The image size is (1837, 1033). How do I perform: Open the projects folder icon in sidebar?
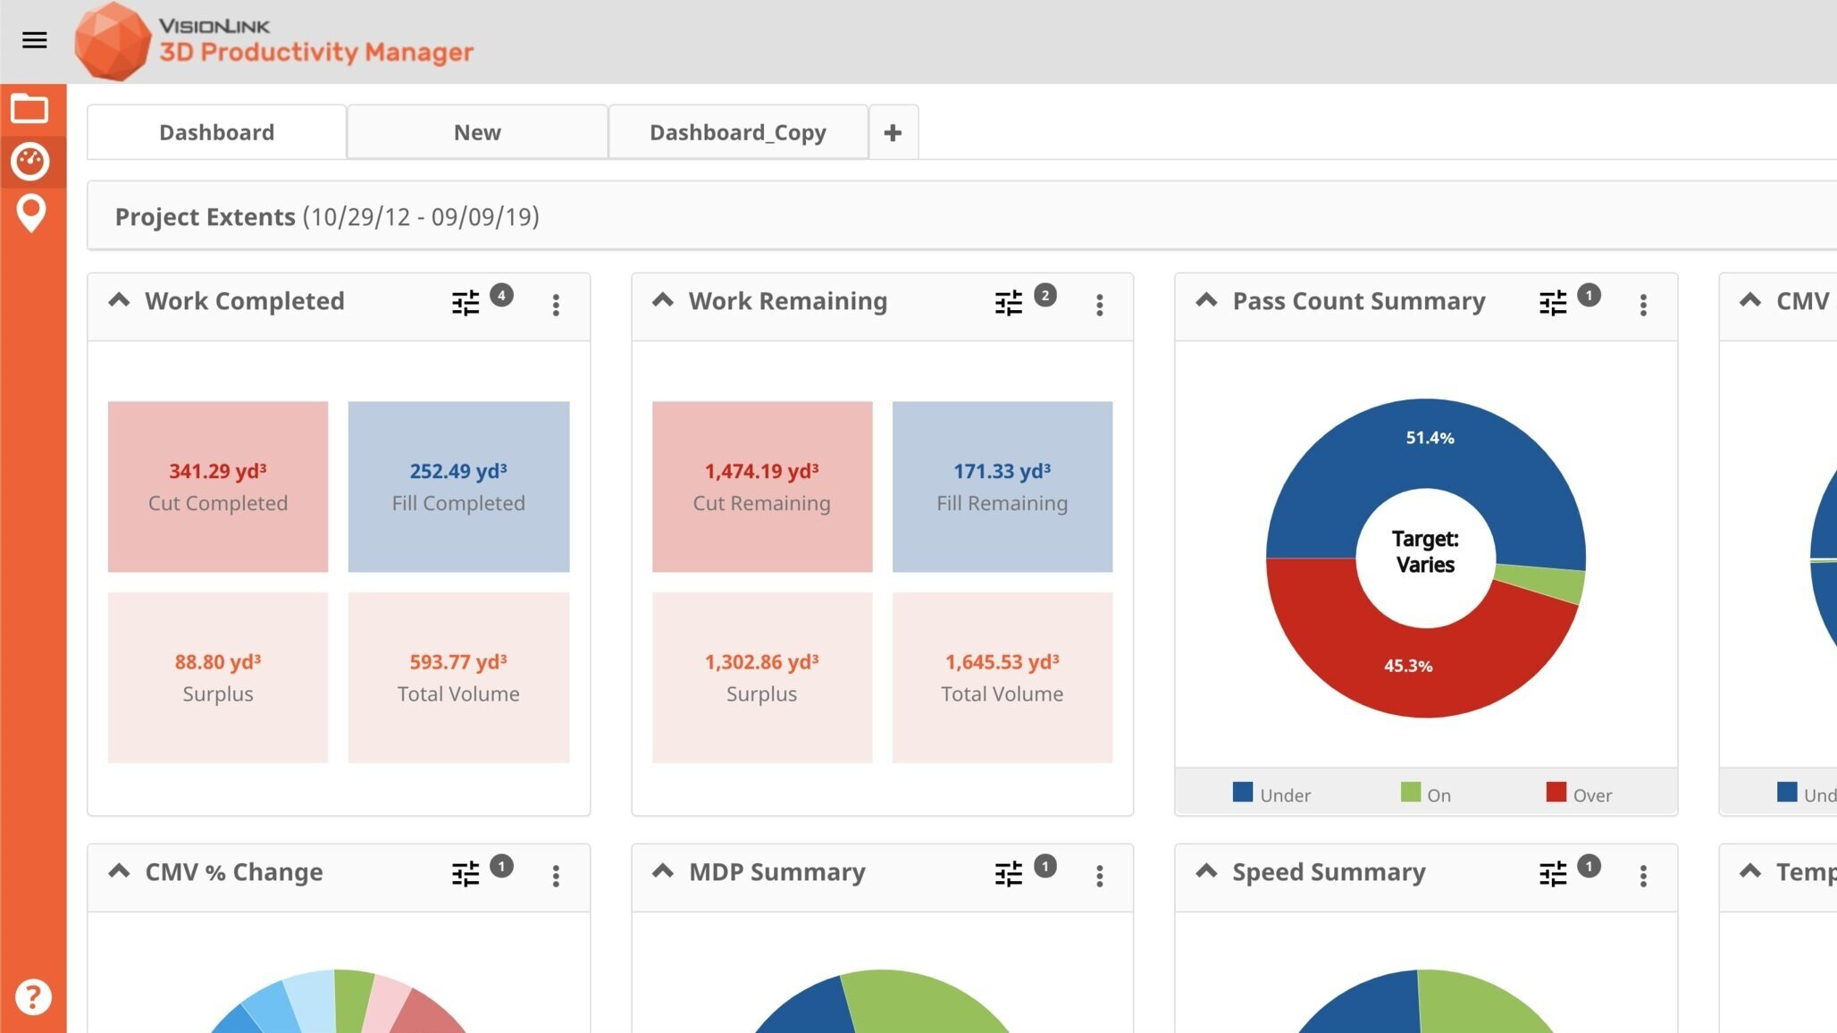coord(29,109)
